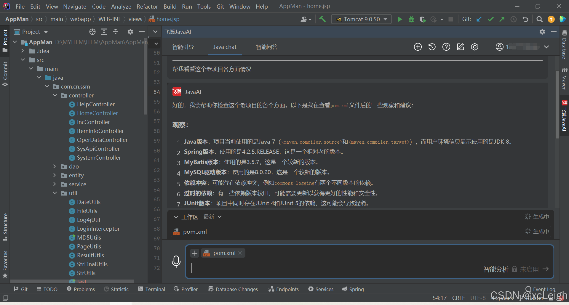
Task: Expand the dao package in the project tree
Action: pos(54,166)
